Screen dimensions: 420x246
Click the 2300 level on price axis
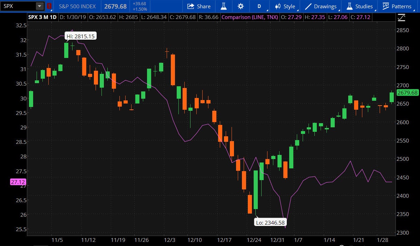(403, 233)
